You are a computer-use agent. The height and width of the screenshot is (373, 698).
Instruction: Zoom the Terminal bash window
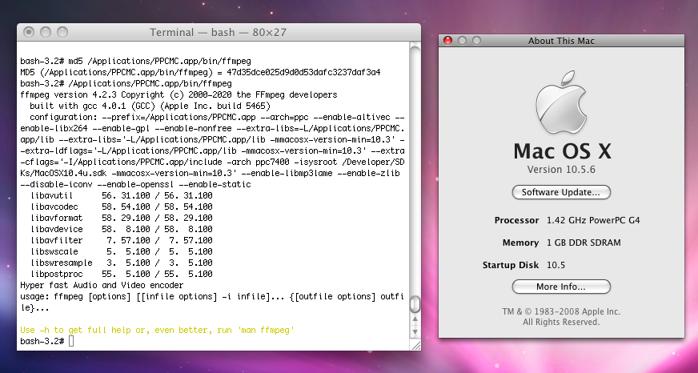pos(62,32)
